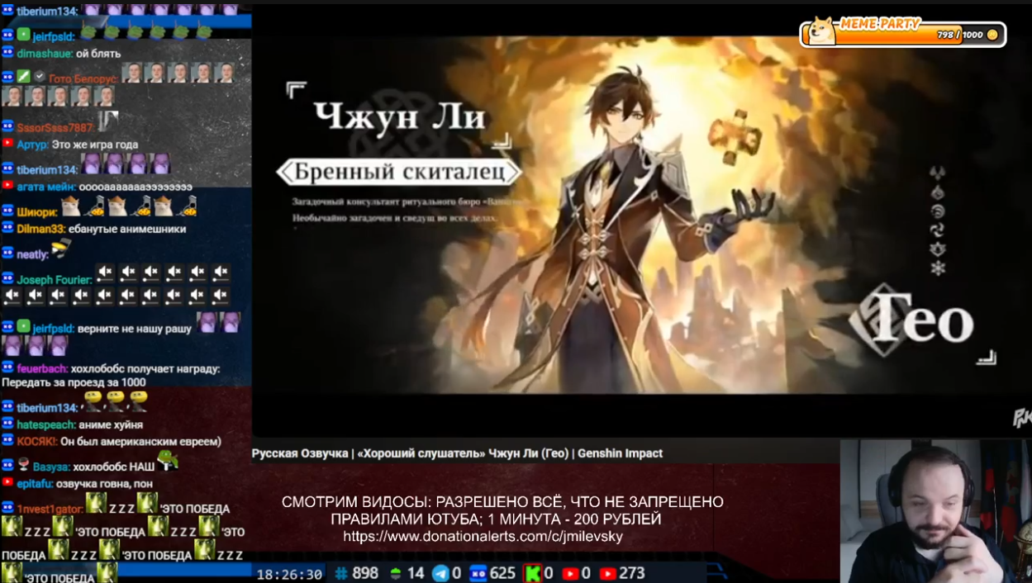Click the Doge icon on Meme Party bar

[x=821, y=31]
